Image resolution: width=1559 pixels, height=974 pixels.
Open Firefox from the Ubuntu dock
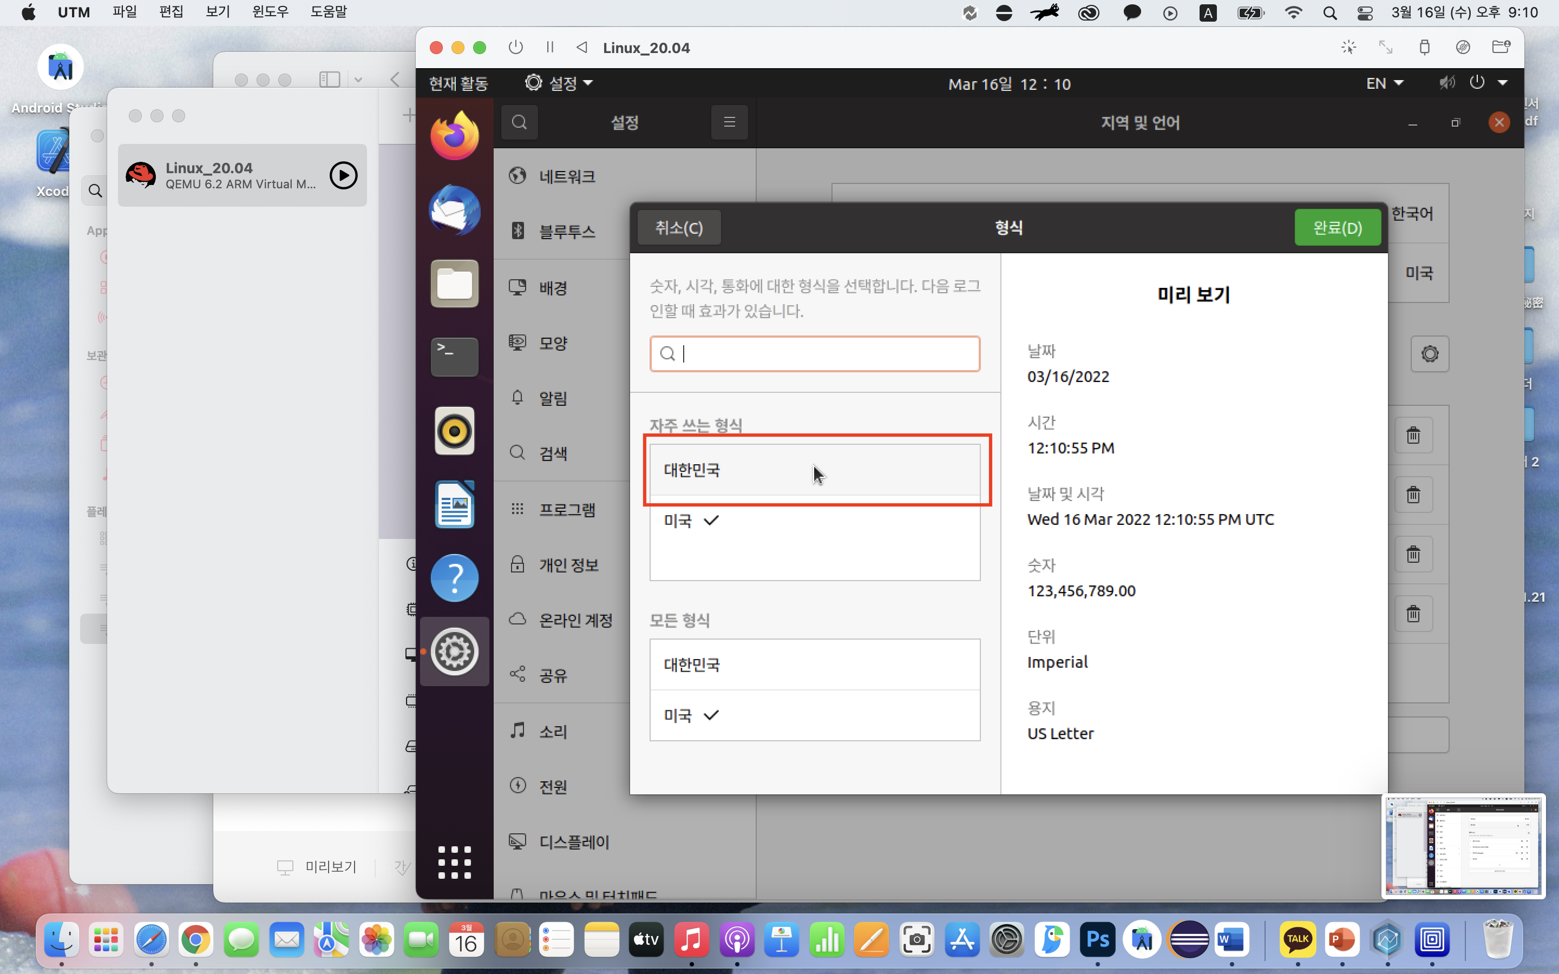454,136
